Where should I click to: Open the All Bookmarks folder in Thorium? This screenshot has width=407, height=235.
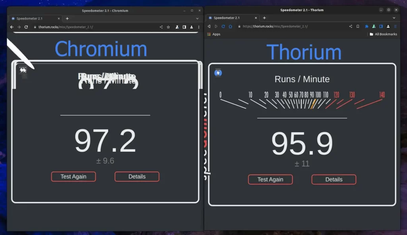point(384,34)
